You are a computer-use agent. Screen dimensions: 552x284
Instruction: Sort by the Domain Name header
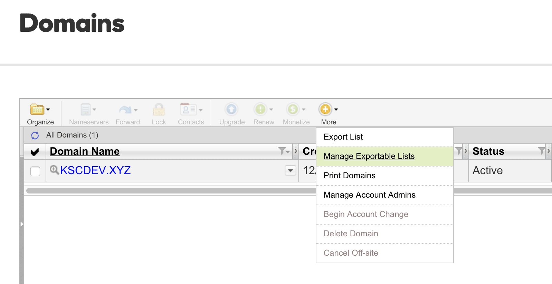click(85, 151)
